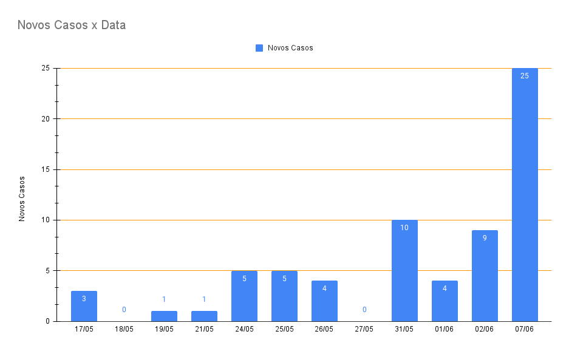Click the blue legend swatch for Novos Casos
The width and height of the screenshot is (569, 351).
click(259, 48)
